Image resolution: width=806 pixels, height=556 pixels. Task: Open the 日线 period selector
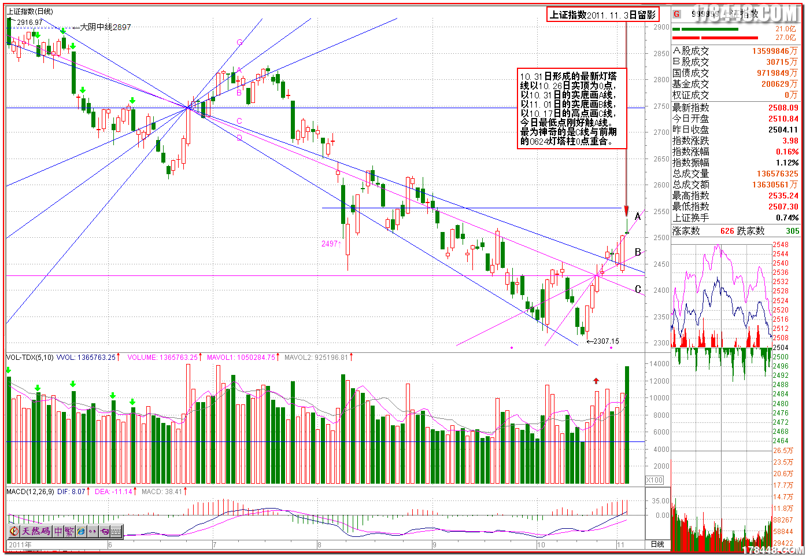tap(657, 544)
